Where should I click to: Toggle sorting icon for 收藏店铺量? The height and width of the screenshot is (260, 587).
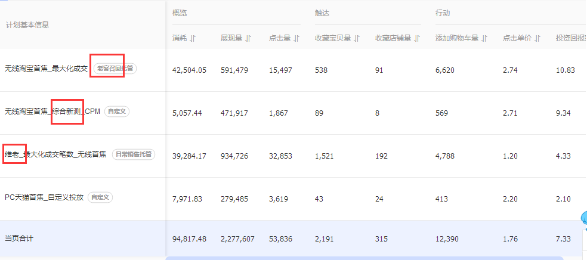416,38
